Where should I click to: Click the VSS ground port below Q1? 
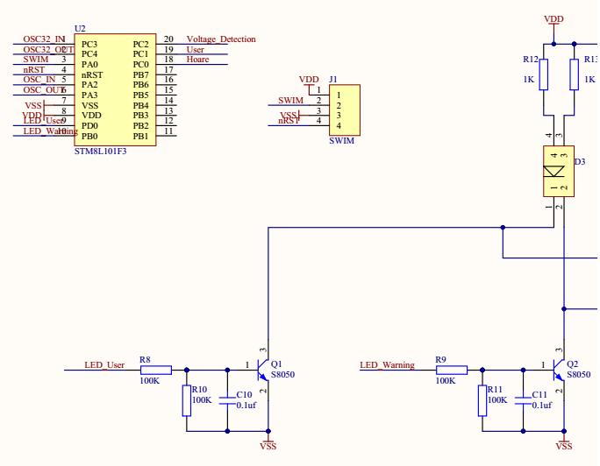pos(268,443)
